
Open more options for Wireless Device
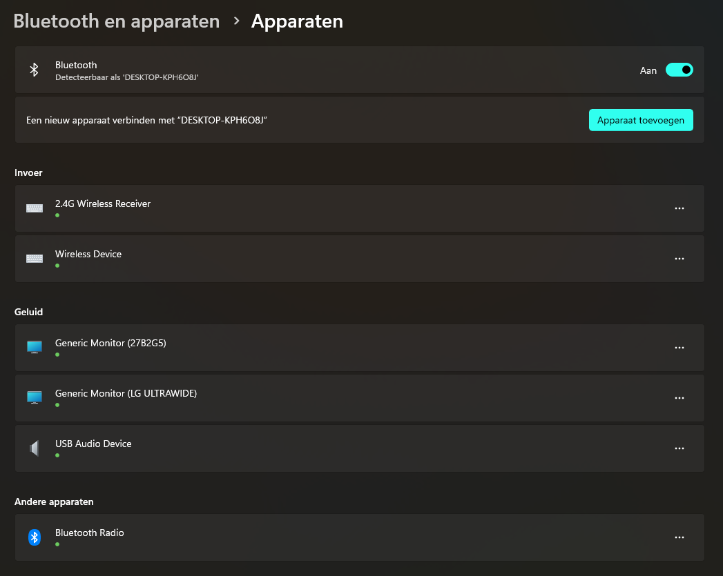point(679,259)
